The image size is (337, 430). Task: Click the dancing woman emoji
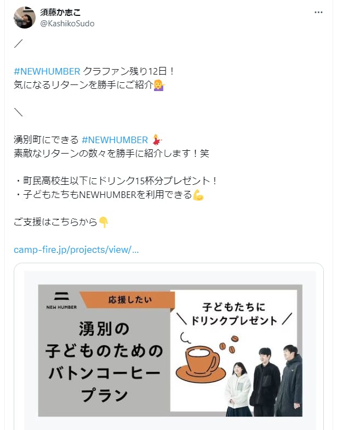point(157,140)
